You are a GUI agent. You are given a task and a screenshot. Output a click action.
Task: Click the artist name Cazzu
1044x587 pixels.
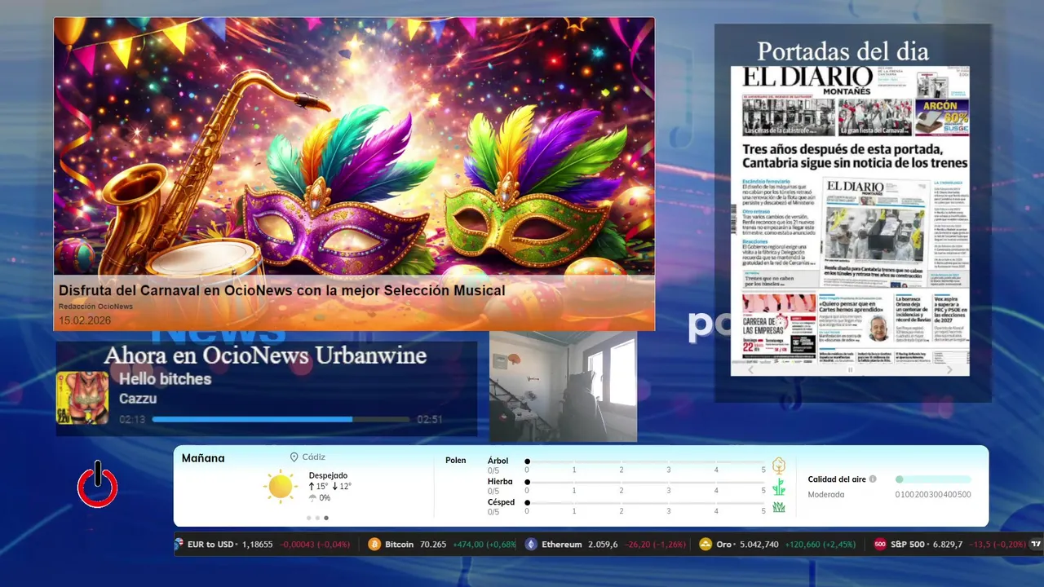(138, 399)
